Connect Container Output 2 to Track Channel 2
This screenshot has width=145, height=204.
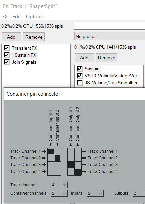[78, 158]
